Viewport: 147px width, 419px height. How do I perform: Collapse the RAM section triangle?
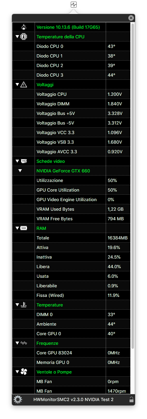(17, 228)
